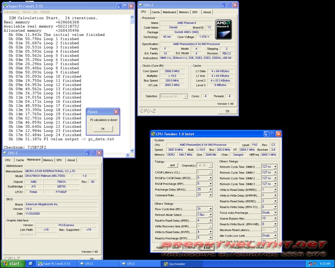335x268 pixels.
Task: Expand Refresh Cycle Time DIMM 0 dropdown
Action: click(x=275, y=167)
